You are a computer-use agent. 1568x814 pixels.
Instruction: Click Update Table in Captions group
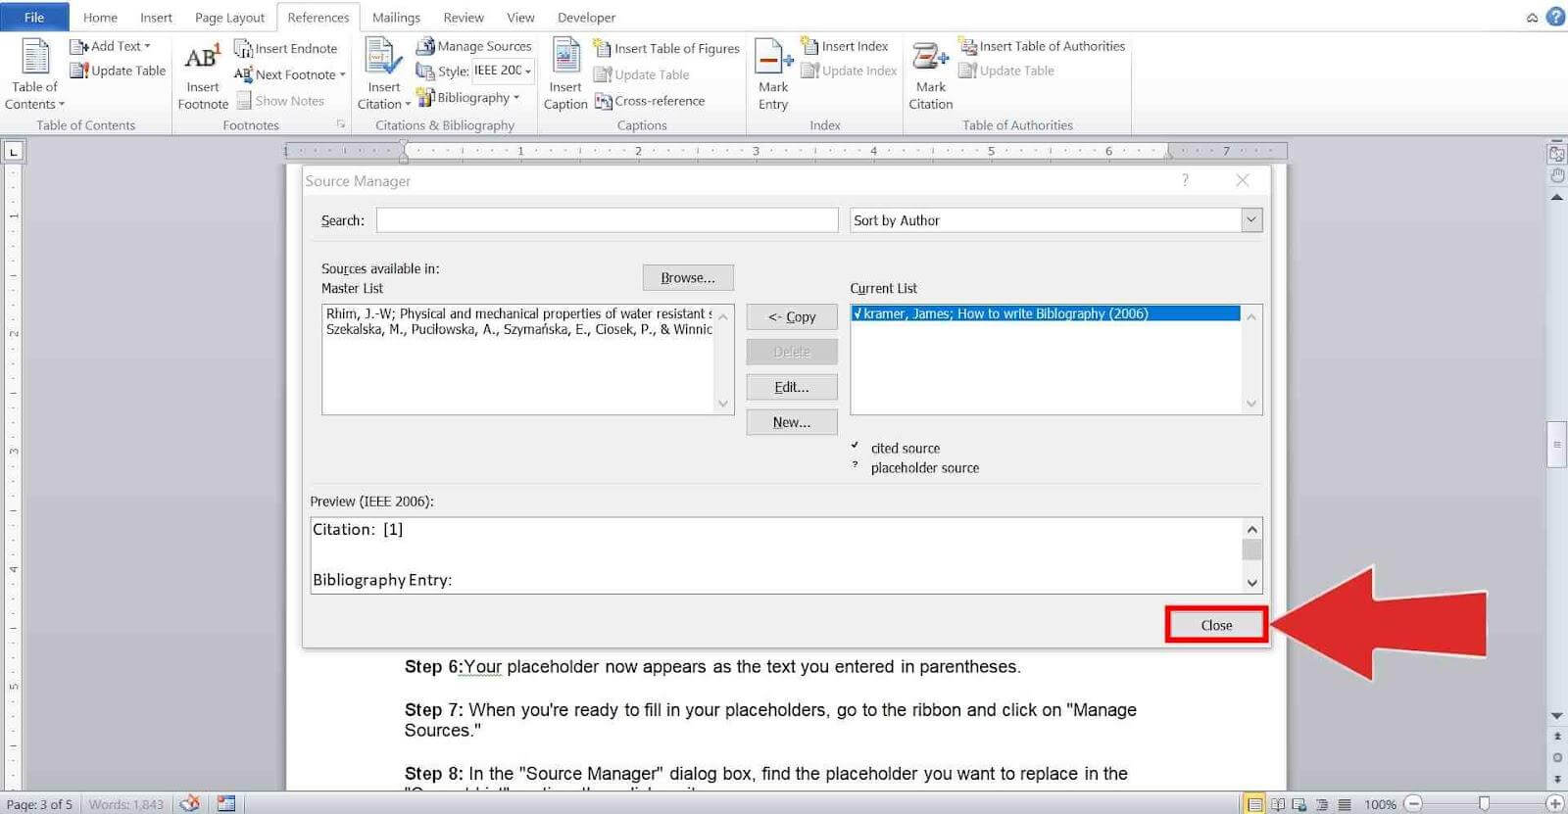pyautogui.click(x=641, y=74)
